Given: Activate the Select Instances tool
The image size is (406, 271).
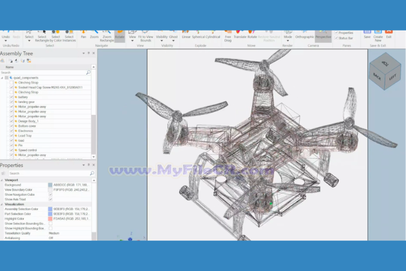Looking at the screenshot, I should coord(69,36).
